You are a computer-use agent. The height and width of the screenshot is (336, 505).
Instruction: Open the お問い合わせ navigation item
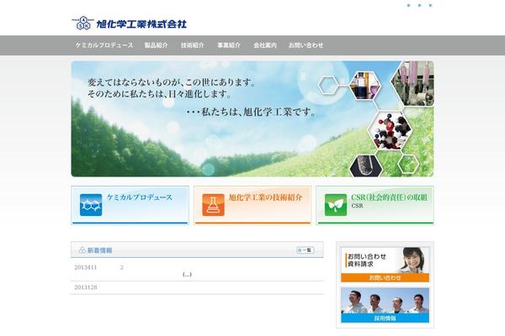pyautogui.click(x=306, y=45)
